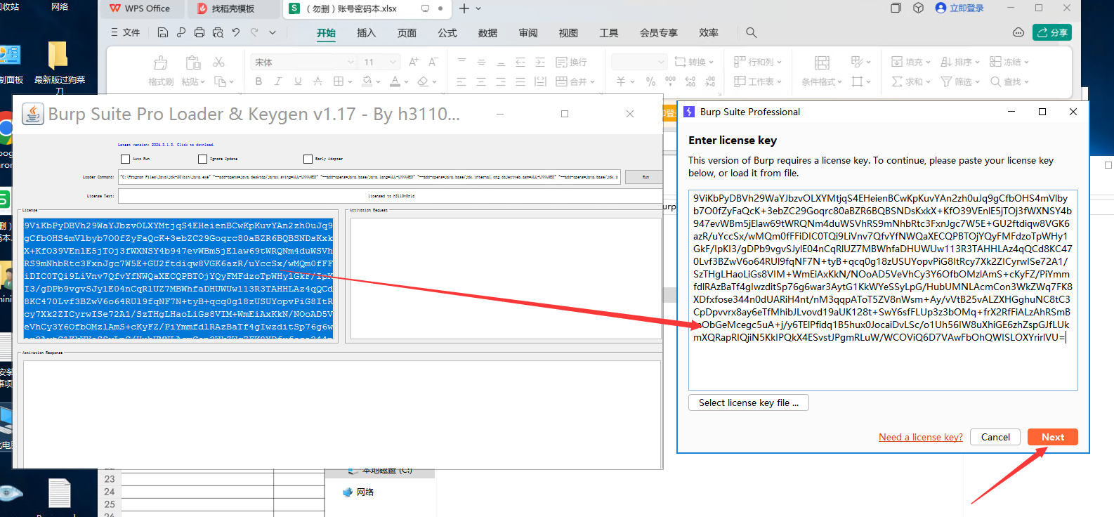1114x517 pixels.
Task: Select the format painter brush icon
Action: pyautogui.click(x=161, y=63)
